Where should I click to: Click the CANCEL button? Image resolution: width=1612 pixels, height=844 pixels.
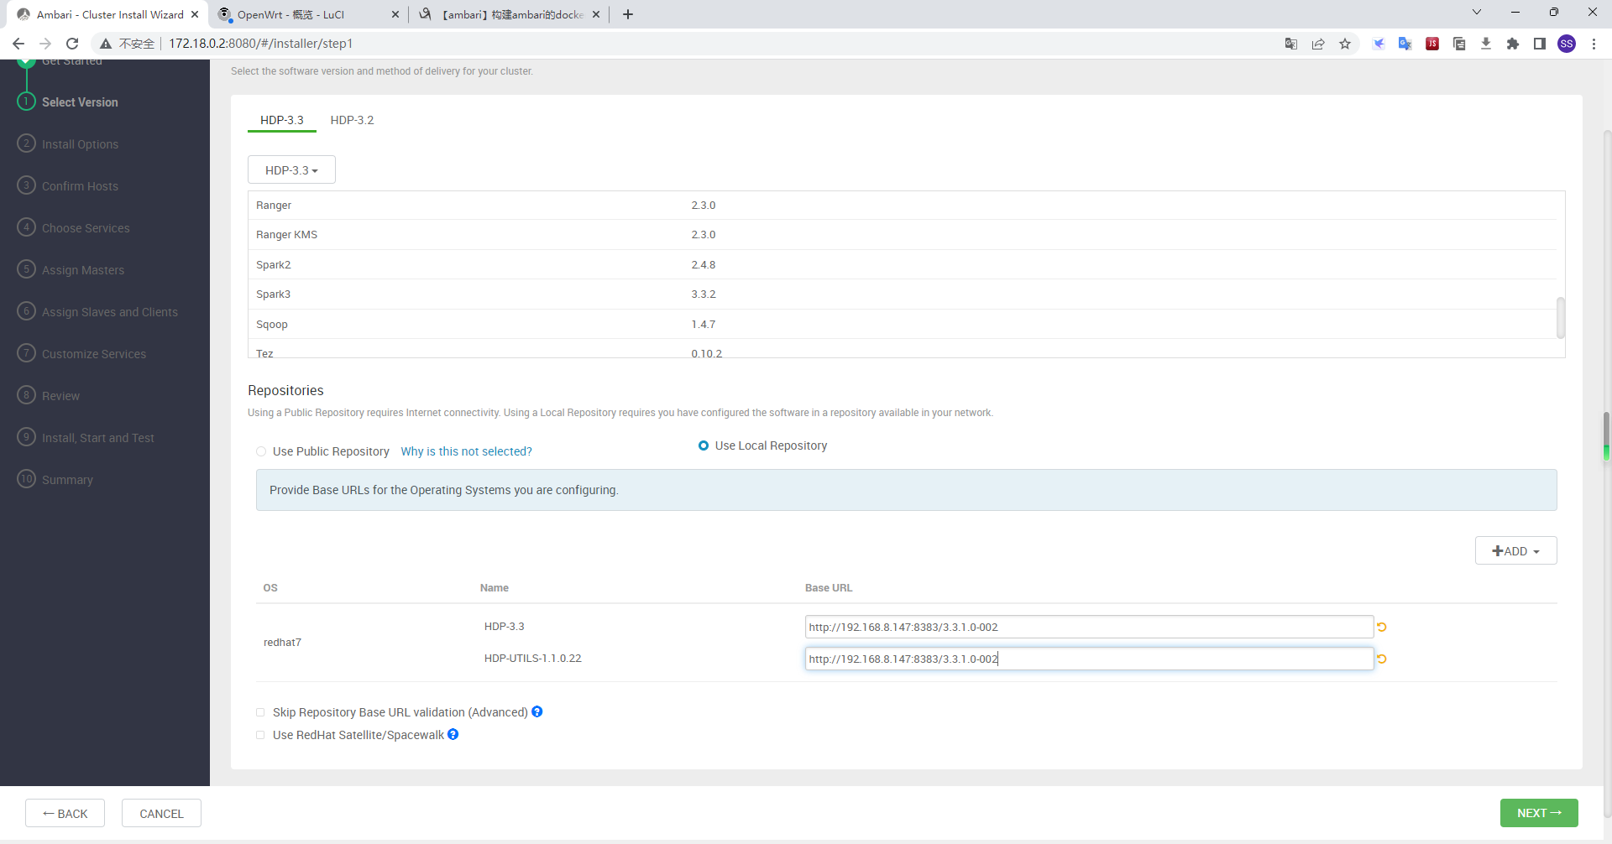(161, 813)
